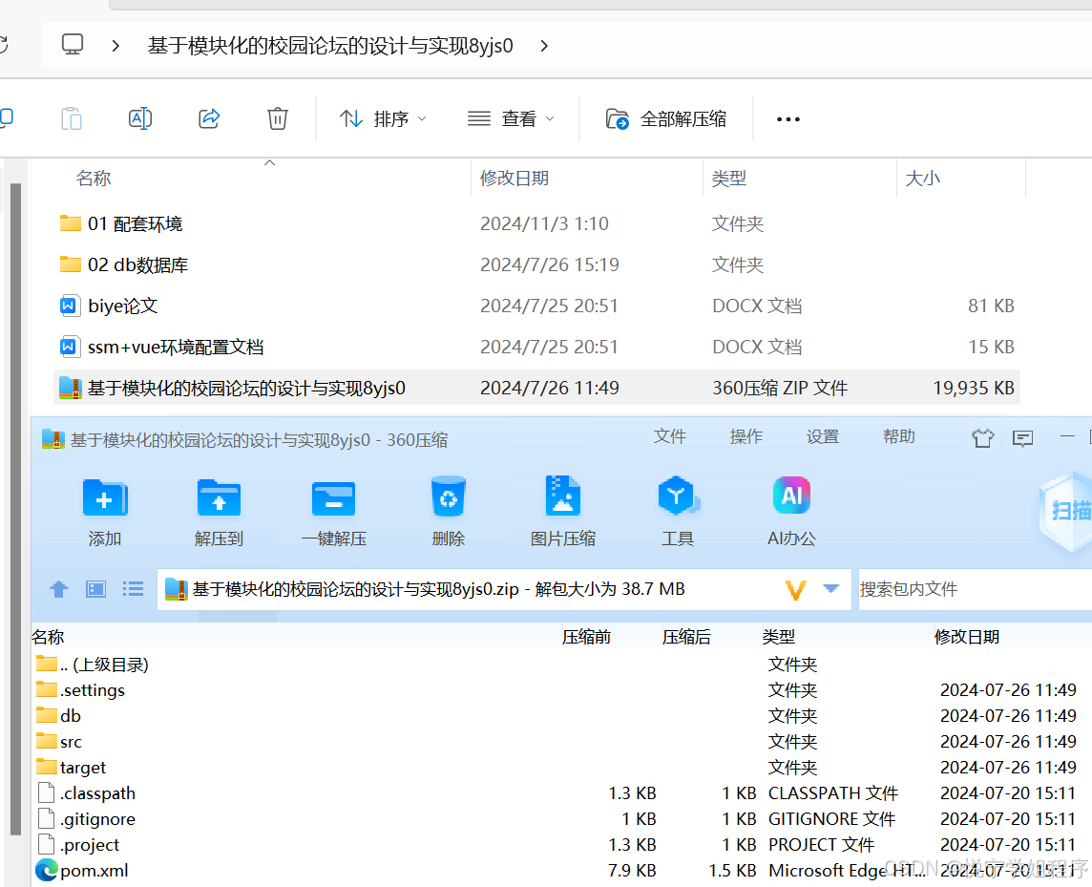The height and width of the screenshot is (887, 1092).
Task: Click the share icon in Explorer toolbar
Action: click(209, 118)
